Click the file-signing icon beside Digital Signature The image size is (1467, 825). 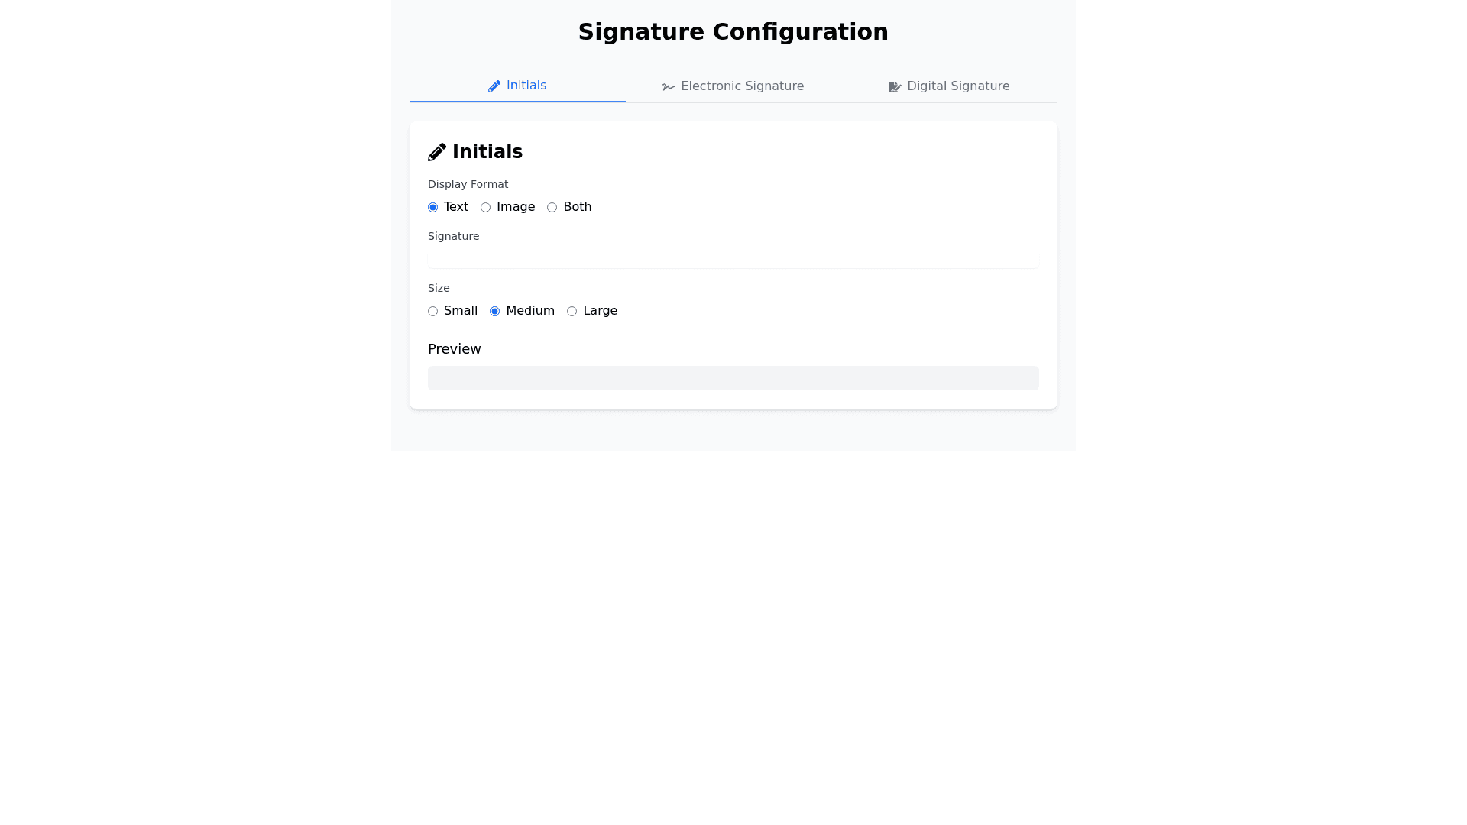point(895,87)
